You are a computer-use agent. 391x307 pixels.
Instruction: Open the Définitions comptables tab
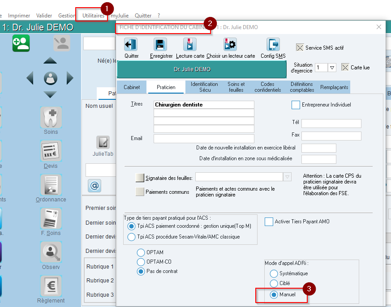coord(302,87)
